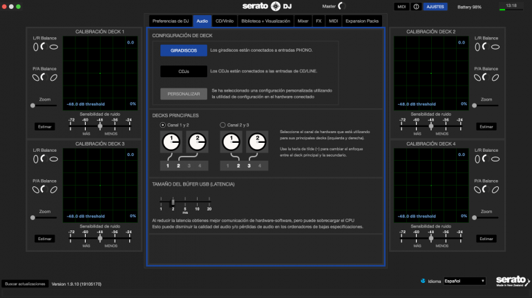The height and width of the screenshot is (298, 532).
Task: Open the Expansion Packs tab
Action: pyautogui.click(x=362, y=21)
